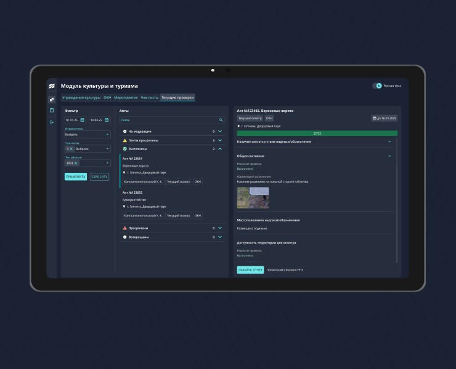Click the search magnifier in Акты
The width and height of the screenshot is (456, 369).
pyautogui.click(x=221, y=120)
